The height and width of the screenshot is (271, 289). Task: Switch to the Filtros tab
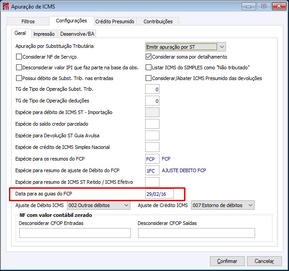[x=28, y=21]
